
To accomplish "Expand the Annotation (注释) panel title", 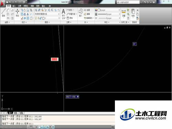I will pos(69,22).
